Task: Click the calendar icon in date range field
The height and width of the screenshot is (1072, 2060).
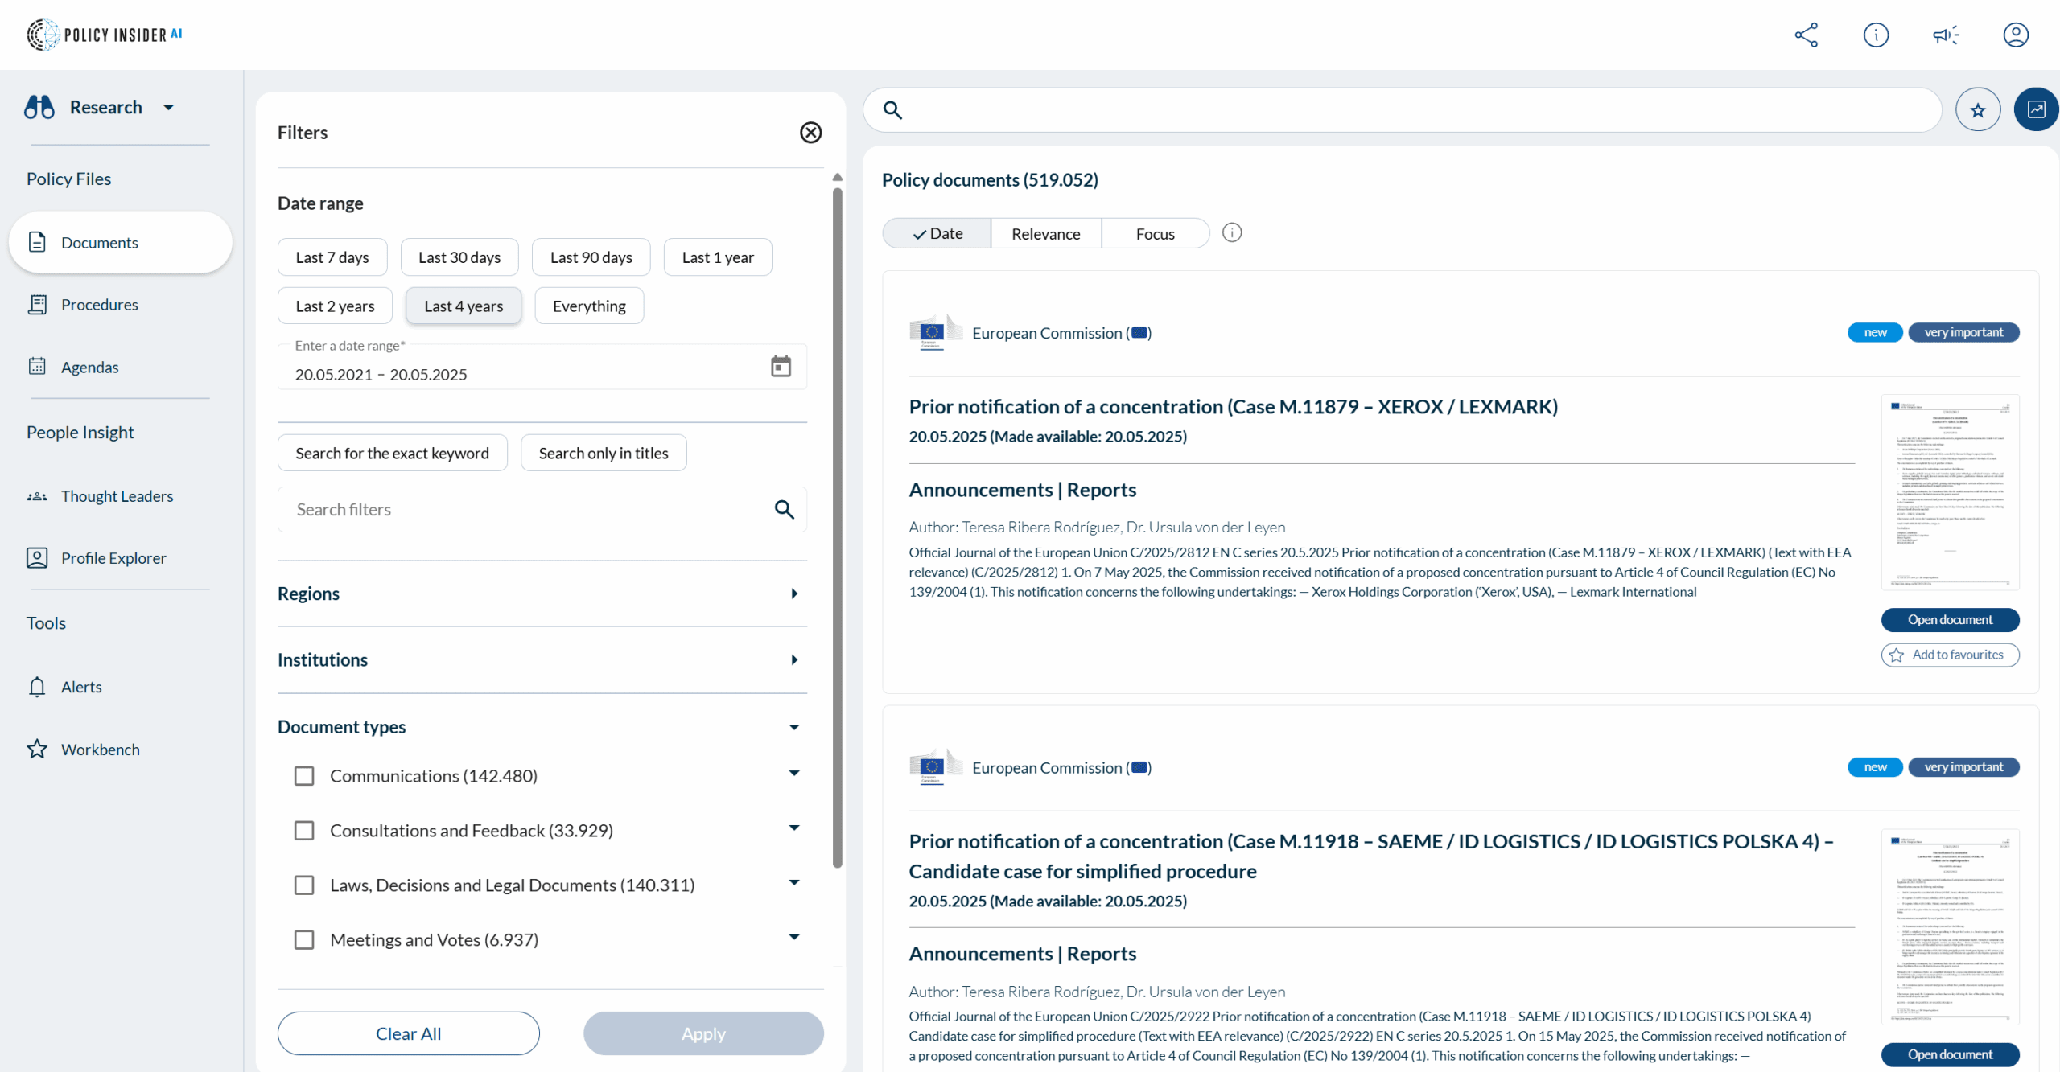Action: 781,367
